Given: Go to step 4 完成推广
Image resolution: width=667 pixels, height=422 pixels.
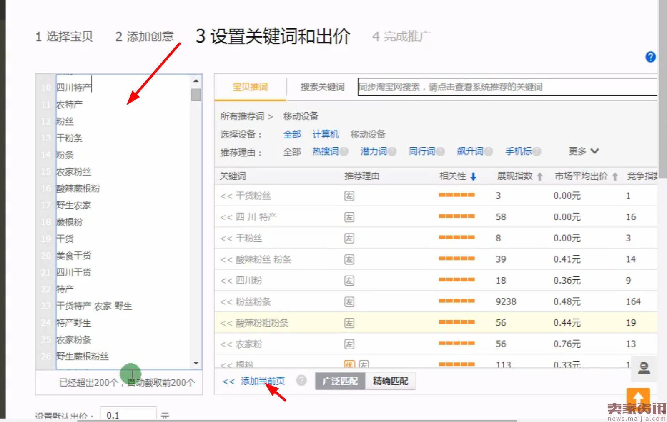Looking at the screenshot, I should tap(401, 37).
